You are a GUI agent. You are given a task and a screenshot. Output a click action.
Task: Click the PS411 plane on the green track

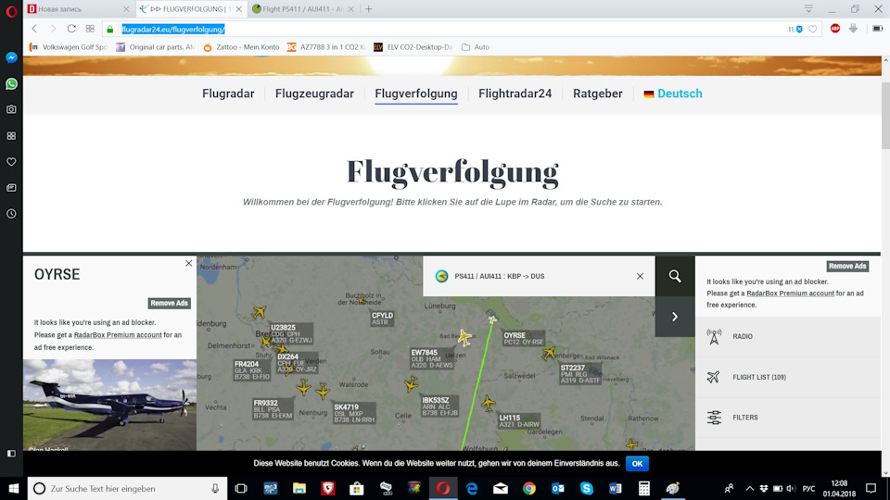click(x=492, y=320)
